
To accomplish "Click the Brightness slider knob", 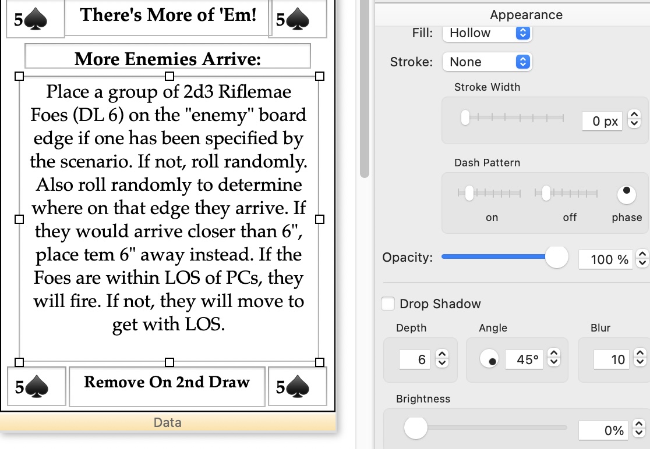I will pyautogui.click(x=416, y=427).
